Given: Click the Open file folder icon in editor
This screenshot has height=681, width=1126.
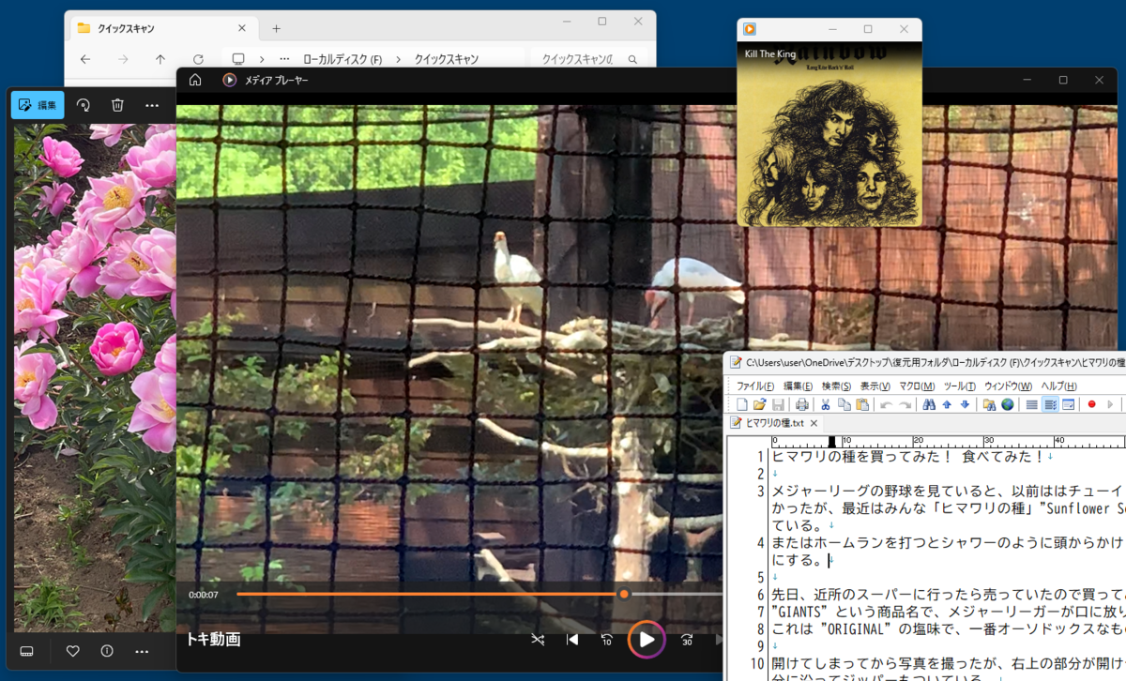Looking at the screenshot, I should click(x=759, y=404).
